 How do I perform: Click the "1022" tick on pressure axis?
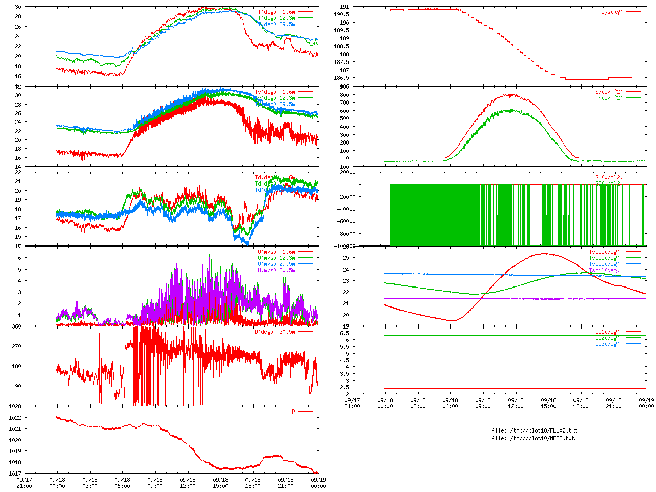pyautogui.click(x=15, y=418)
